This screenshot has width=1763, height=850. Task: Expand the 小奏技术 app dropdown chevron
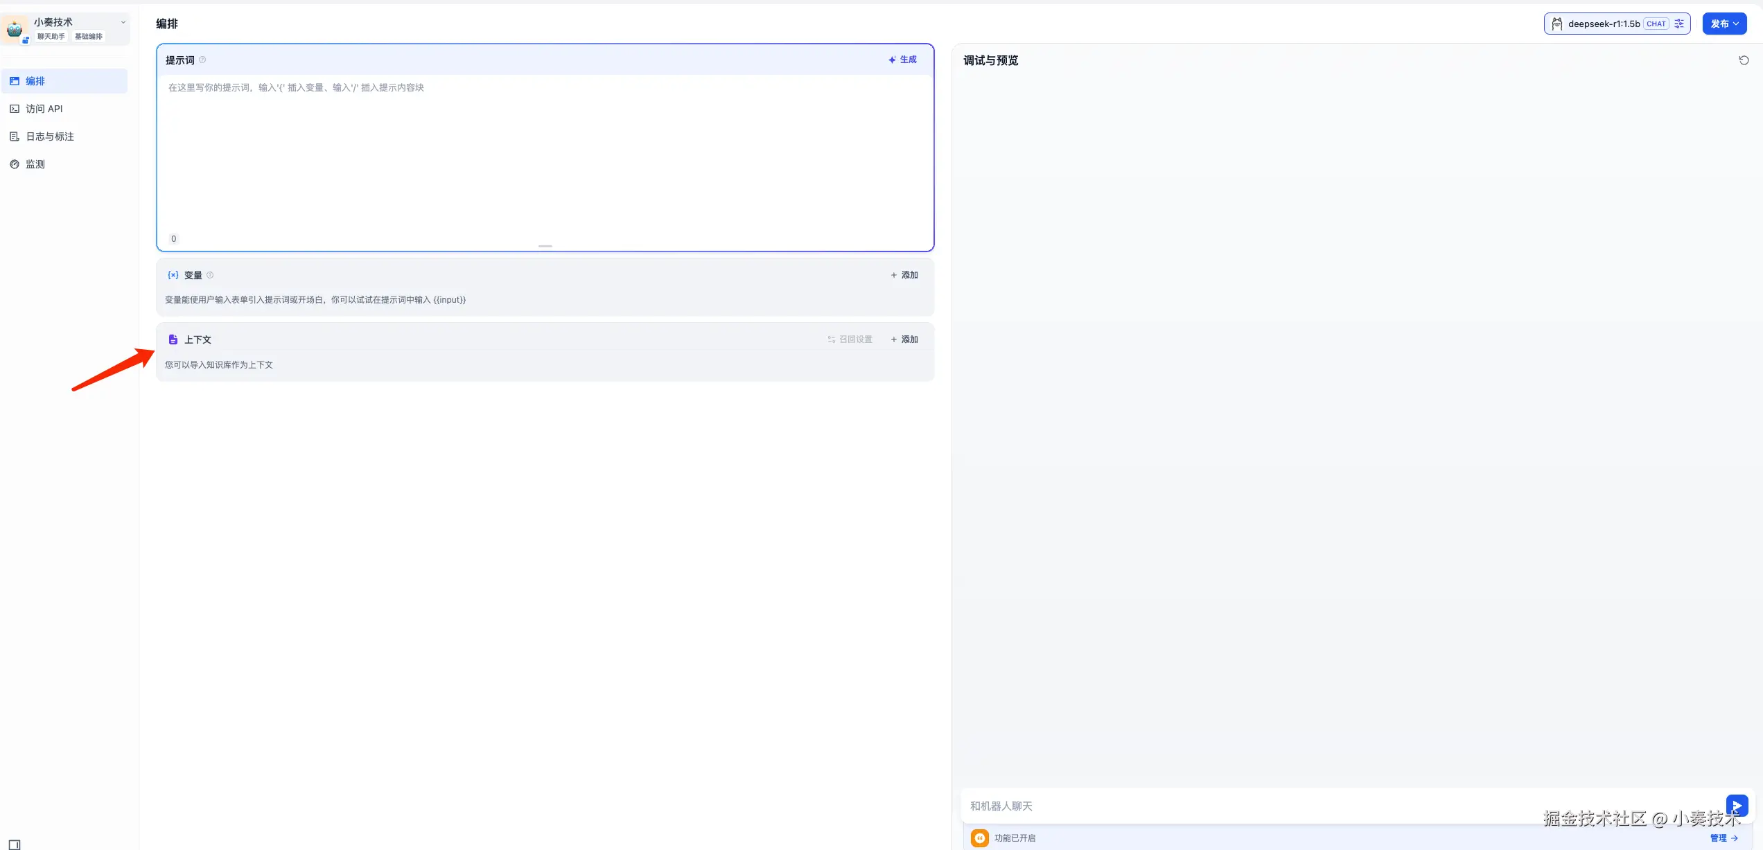pyautogui.click(x=123, y=22)
